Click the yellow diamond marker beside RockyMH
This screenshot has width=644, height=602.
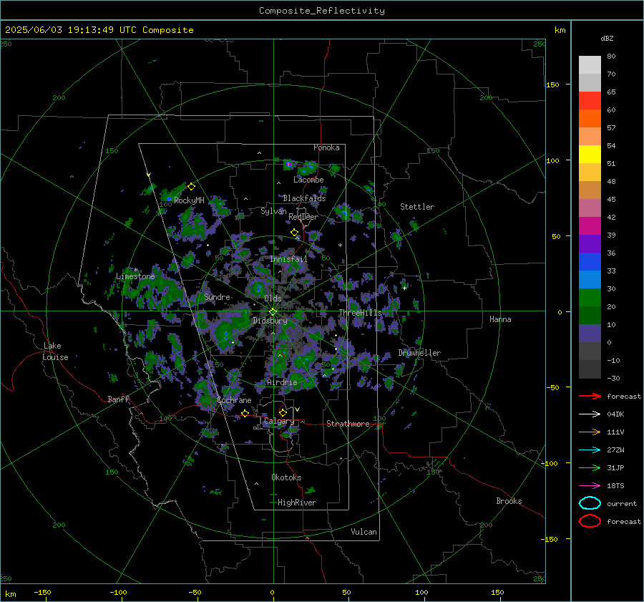tap(191, 187)
